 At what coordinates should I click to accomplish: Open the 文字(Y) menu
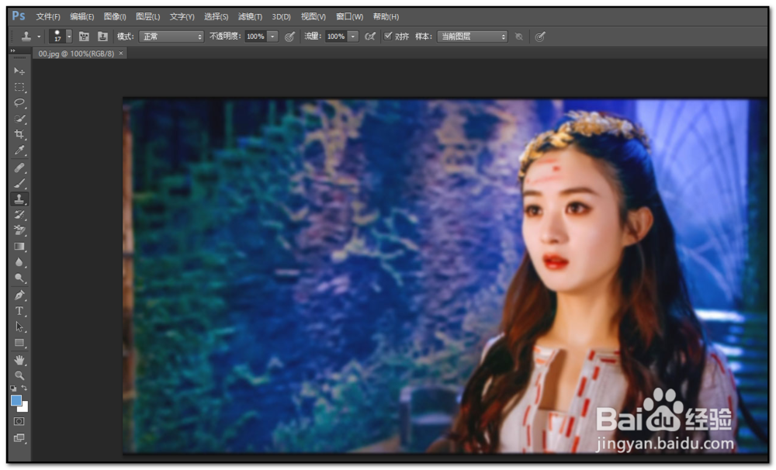coord(182,17)
